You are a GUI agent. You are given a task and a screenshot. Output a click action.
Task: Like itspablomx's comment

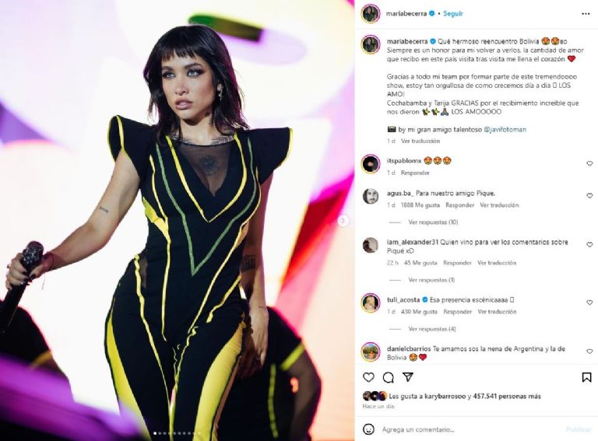point(589,163)
